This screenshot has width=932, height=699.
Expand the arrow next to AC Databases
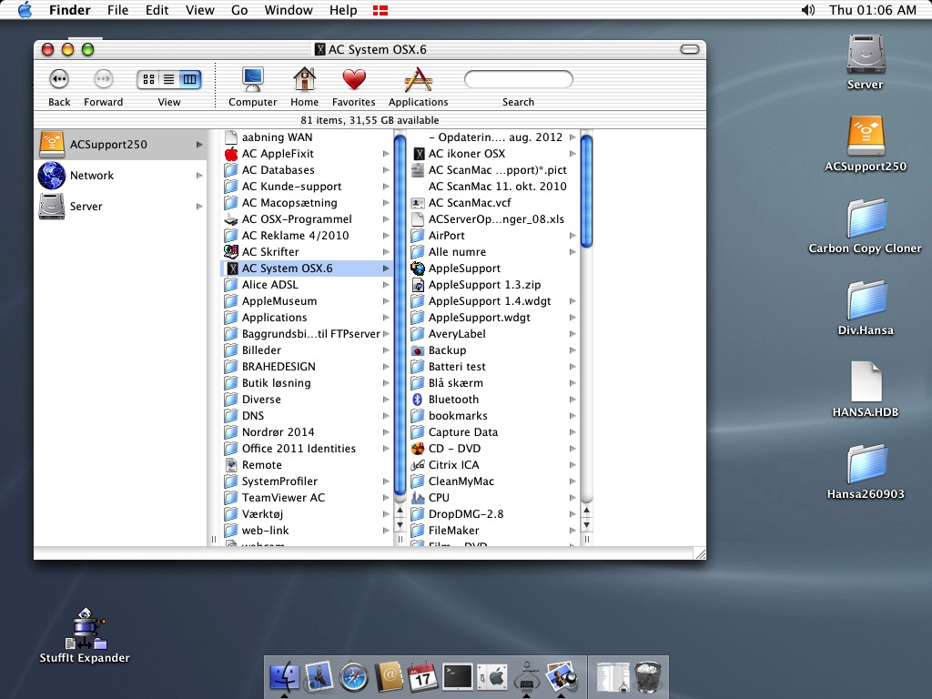click(386, 170)
